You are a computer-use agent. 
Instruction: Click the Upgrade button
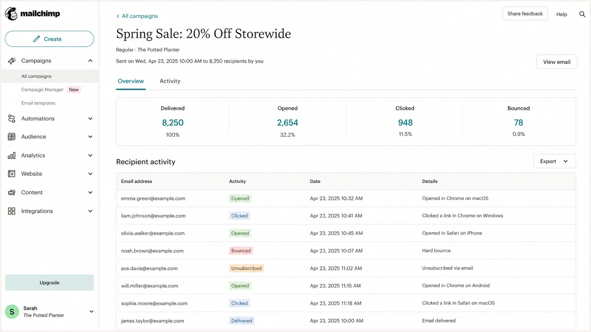(x=49, y=283)
